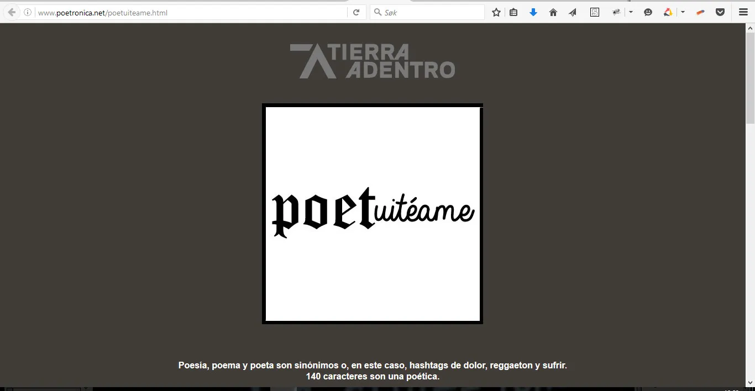Click the eraser extension icon
This screenshot has width=755, height=391.
[700, 12]
